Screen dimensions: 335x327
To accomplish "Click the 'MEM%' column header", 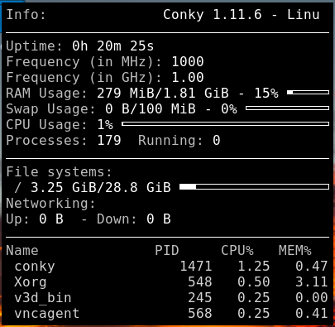I will [294, 251].
